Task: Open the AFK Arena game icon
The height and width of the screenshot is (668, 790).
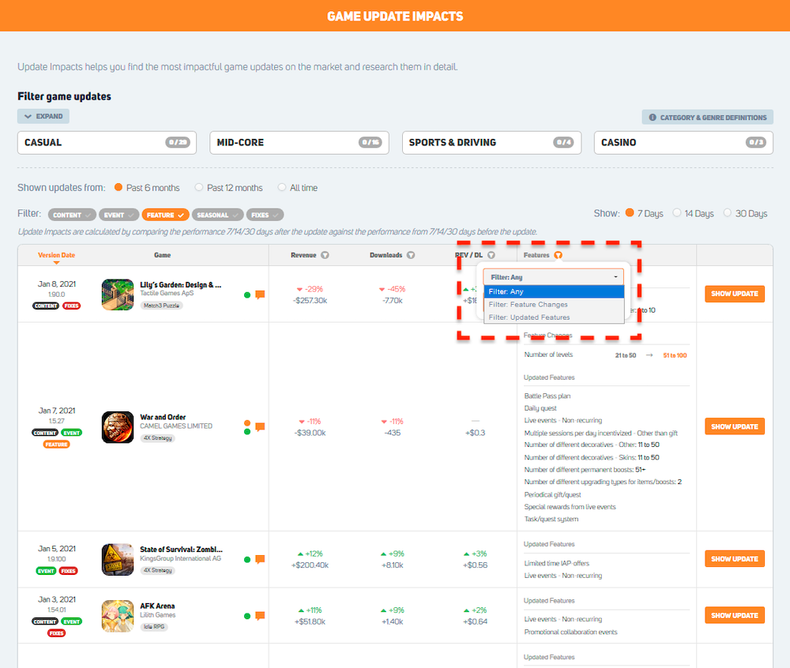Action: click(118, 616)
